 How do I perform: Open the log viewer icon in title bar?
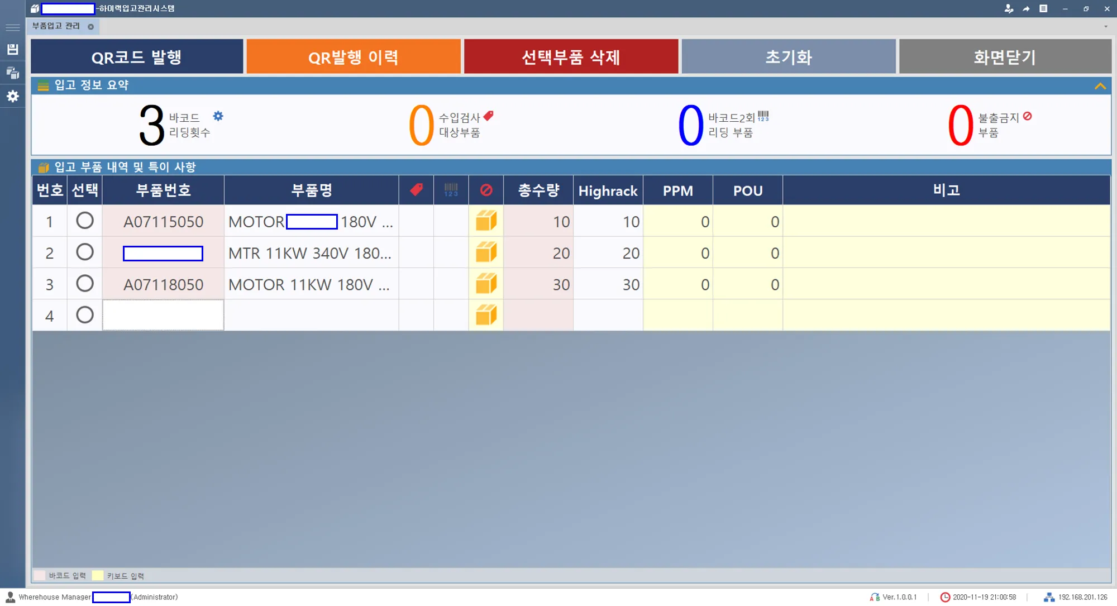click(x=1042, y=8)
